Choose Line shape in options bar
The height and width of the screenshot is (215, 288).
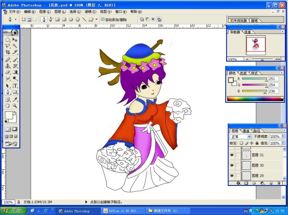coord(84,20)
